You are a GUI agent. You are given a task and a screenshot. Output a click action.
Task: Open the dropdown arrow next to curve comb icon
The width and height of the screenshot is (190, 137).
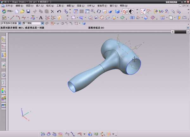[x=84, y=134]
